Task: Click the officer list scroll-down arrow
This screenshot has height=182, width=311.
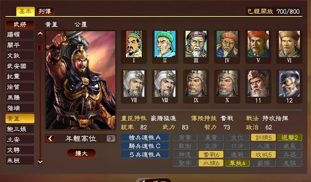Action: 40,162
